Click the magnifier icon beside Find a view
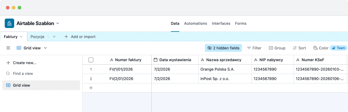Image resolution: width=348 pixels, height=112 pixels. tap(8, 73)
